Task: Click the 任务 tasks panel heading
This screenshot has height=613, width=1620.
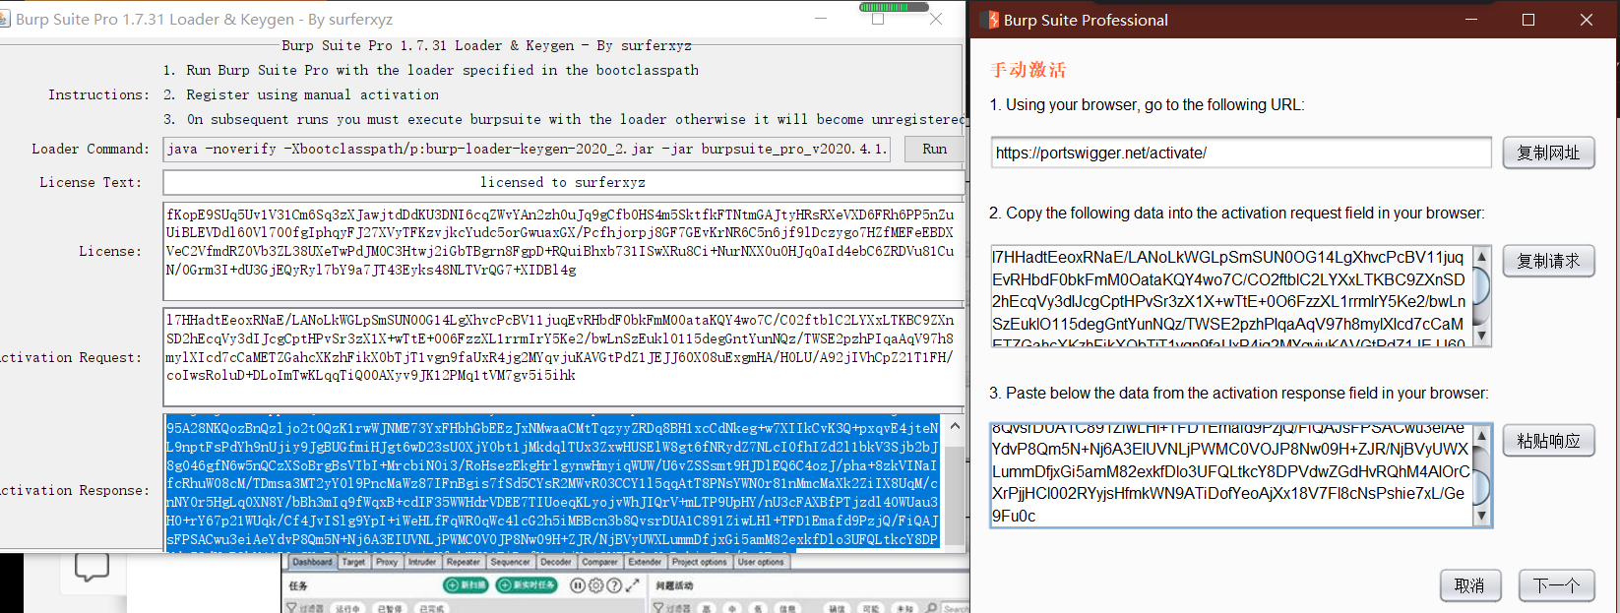Action: pos(298,585)
